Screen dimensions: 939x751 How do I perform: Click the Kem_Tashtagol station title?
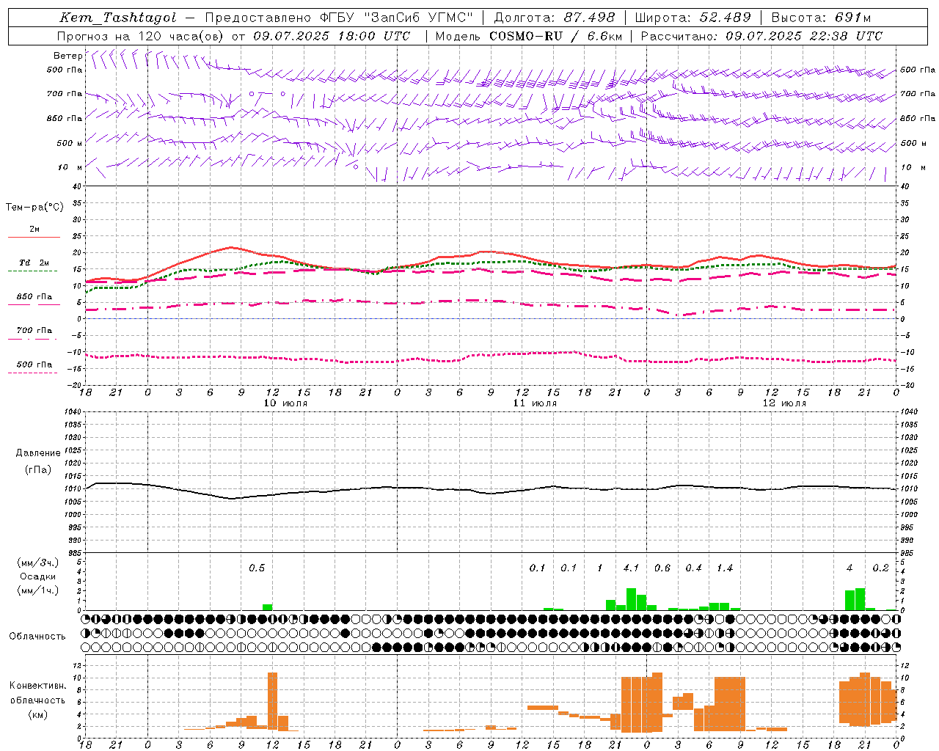[117, 18]
